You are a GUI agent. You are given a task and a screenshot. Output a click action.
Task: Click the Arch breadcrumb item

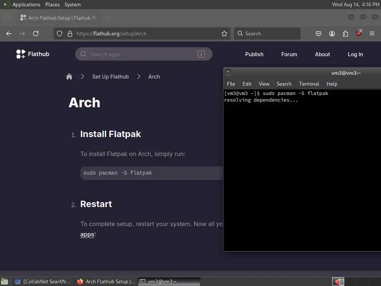[x=154, y=77]
